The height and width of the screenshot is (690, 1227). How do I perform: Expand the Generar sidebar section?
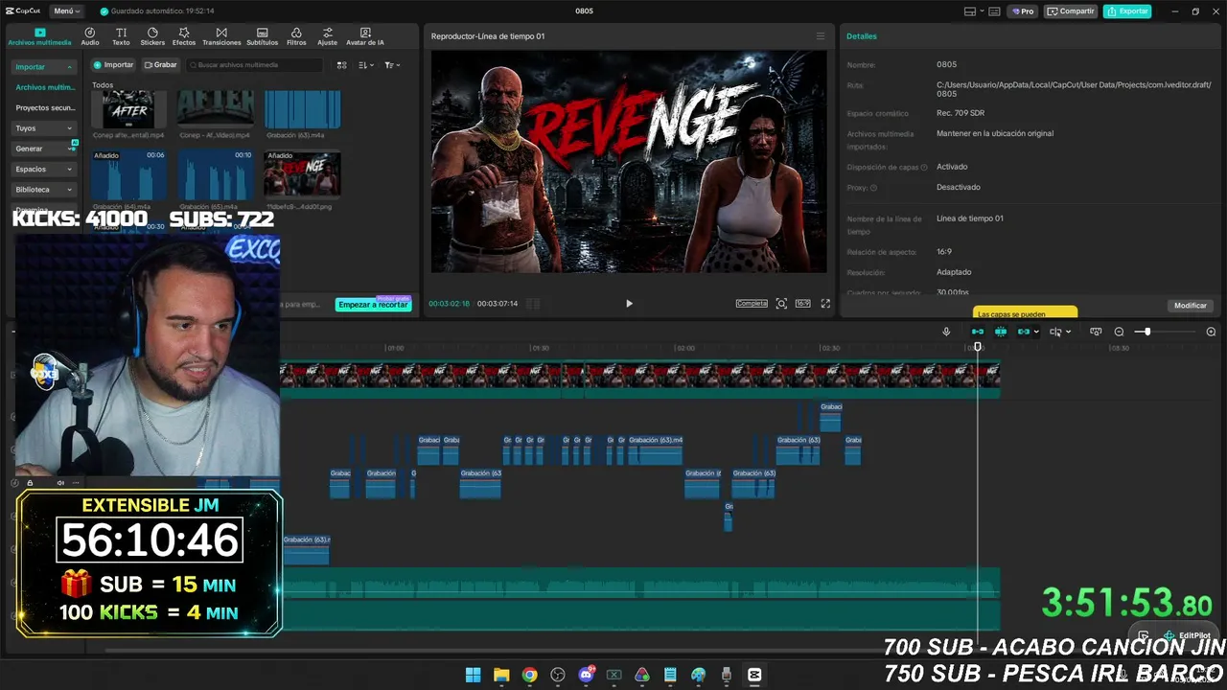[44, 149]
